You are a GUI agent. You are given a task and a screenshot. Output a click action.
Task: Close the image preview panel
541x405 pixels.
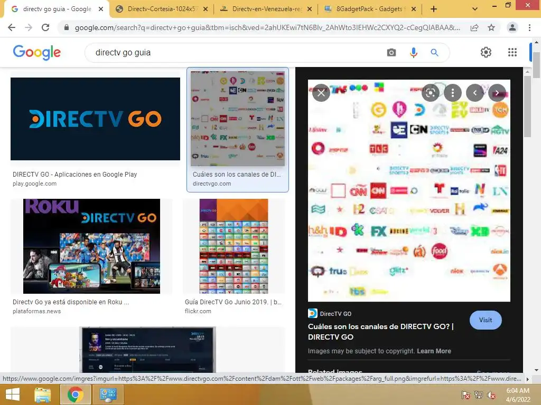[321, 93]
